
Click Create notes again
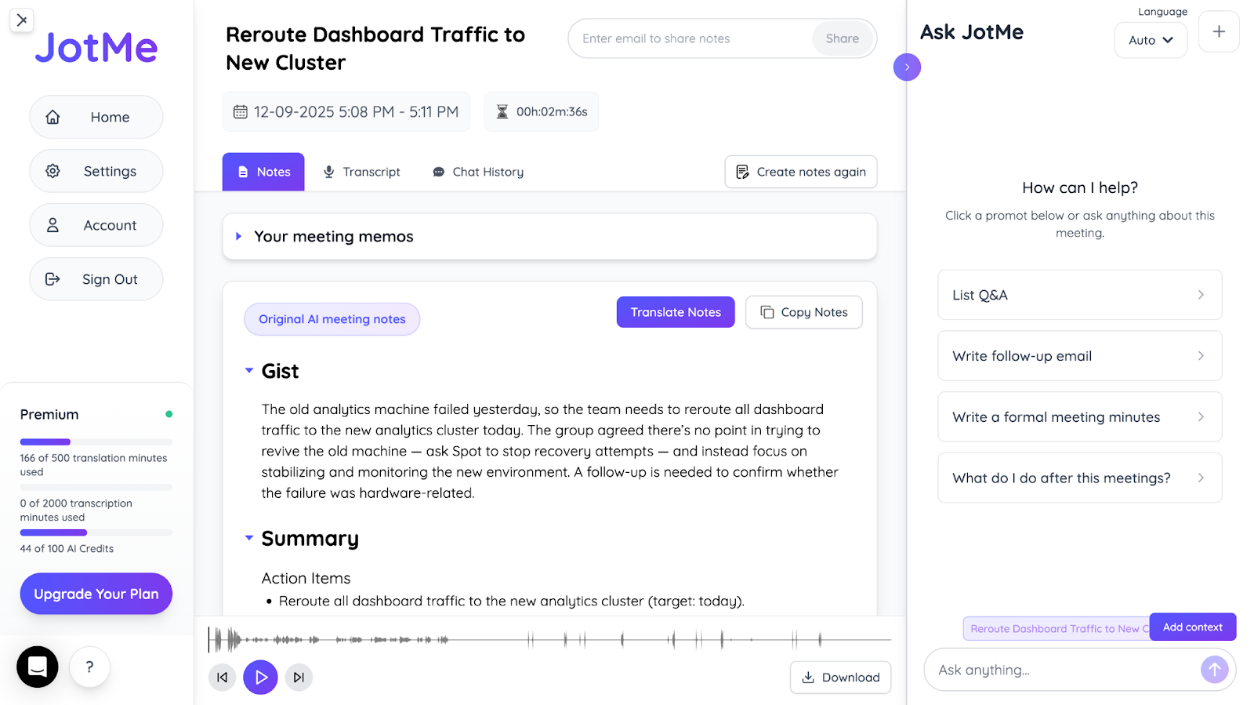801,172
